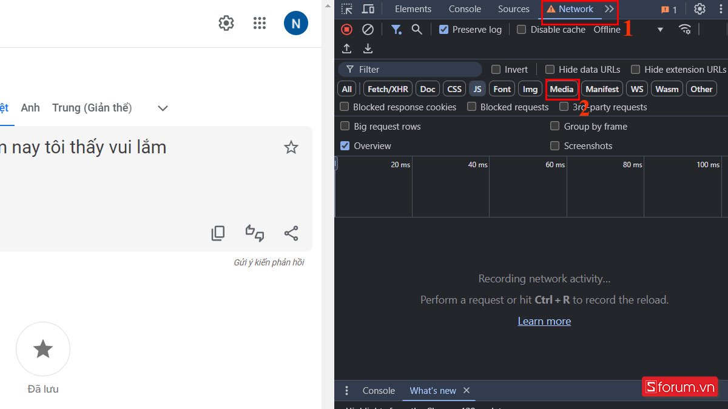Viewport: 728px width, 409px height.
Task: Click the import HAR file upload icon
Action: 346,48
